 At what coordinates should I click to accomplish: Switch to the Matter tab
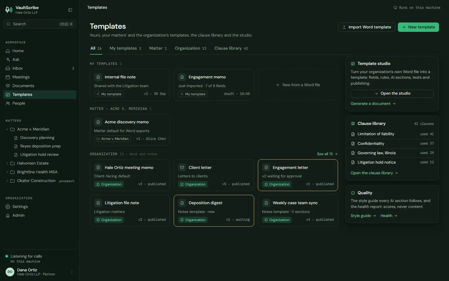tap(158, 48)
